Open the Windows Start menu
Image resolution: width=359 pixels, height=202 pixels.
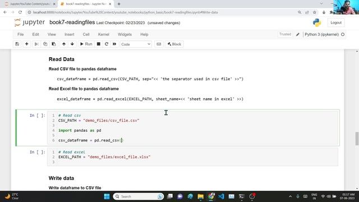click(107, 196)
